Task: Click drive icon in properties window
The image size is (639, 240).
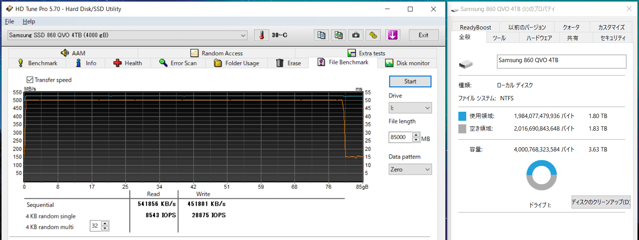Action: 466,64
